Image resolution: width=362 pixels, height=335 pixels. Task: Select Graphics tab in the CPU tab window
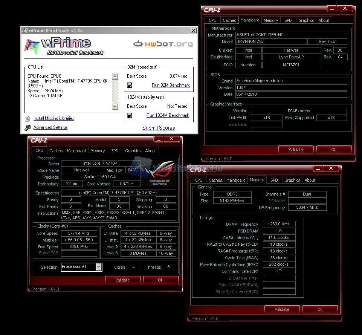pyautogui.click(x=133, y=151)
